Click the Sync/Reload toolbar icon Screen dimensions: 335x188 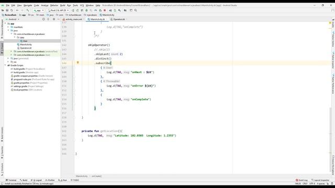click(12, 10)
